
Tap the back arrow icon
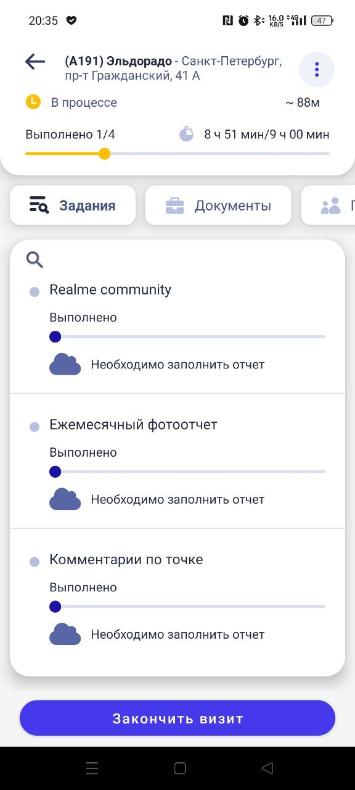tap(35, 61)
